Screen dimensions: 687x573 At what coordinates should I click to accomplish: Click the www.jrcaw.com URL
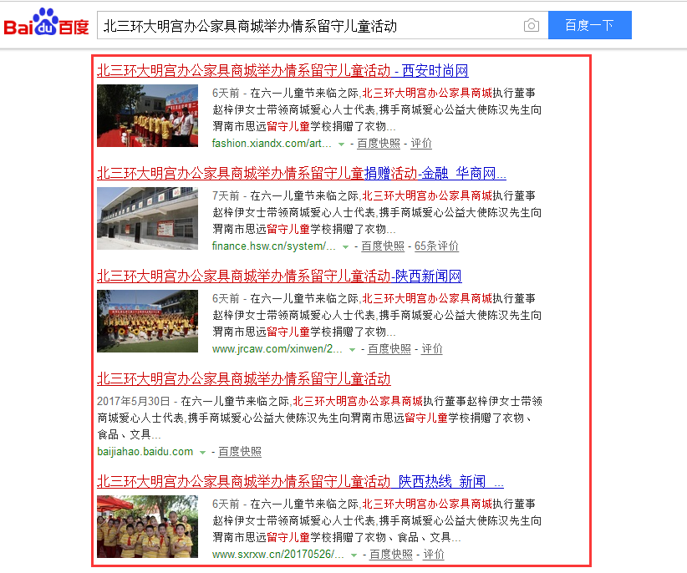point(277,349)
